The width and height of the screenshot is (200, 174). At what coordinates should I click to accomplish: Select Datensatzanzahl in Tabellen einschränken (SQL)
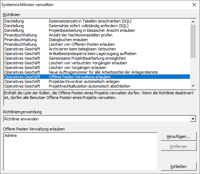pyautogui.click(x=97, y=21)
